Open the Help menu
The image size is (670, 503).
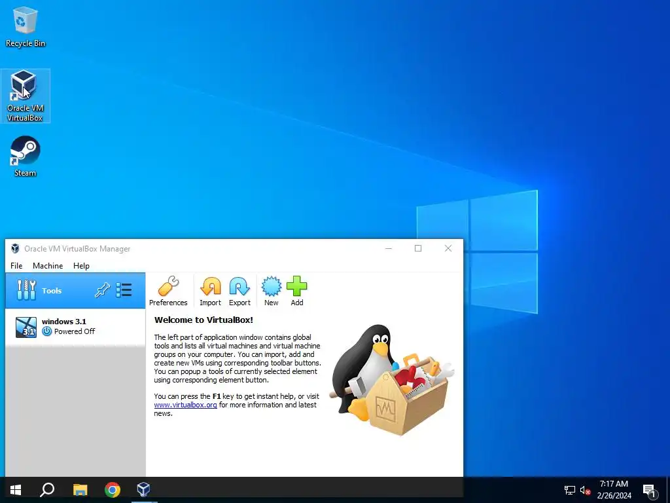81,266
